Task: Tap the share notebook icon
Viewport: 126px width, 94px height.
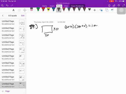Action: point(114,5)
